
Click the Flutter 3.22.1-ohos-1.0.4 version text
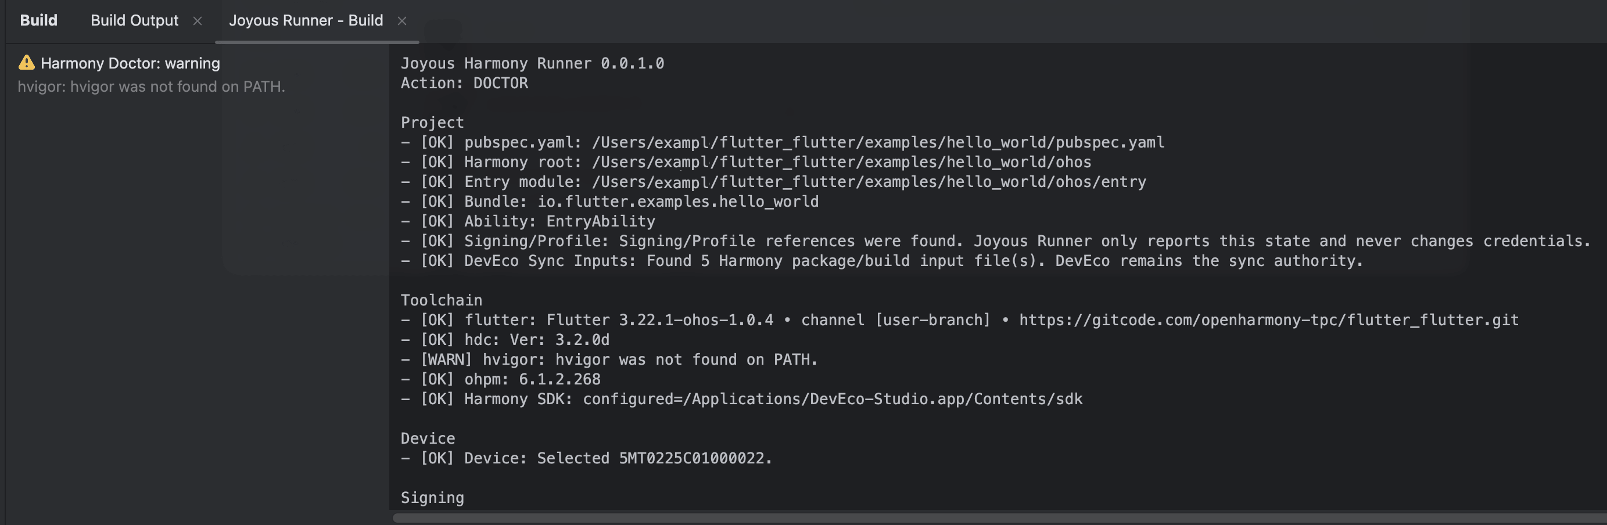pyautogui.click(x=660, y=320)
